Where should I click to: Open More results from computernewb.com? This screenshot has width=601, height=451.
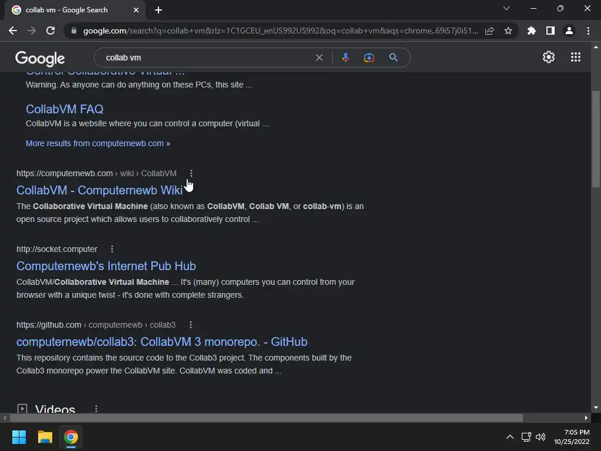(x=98, y=143)
